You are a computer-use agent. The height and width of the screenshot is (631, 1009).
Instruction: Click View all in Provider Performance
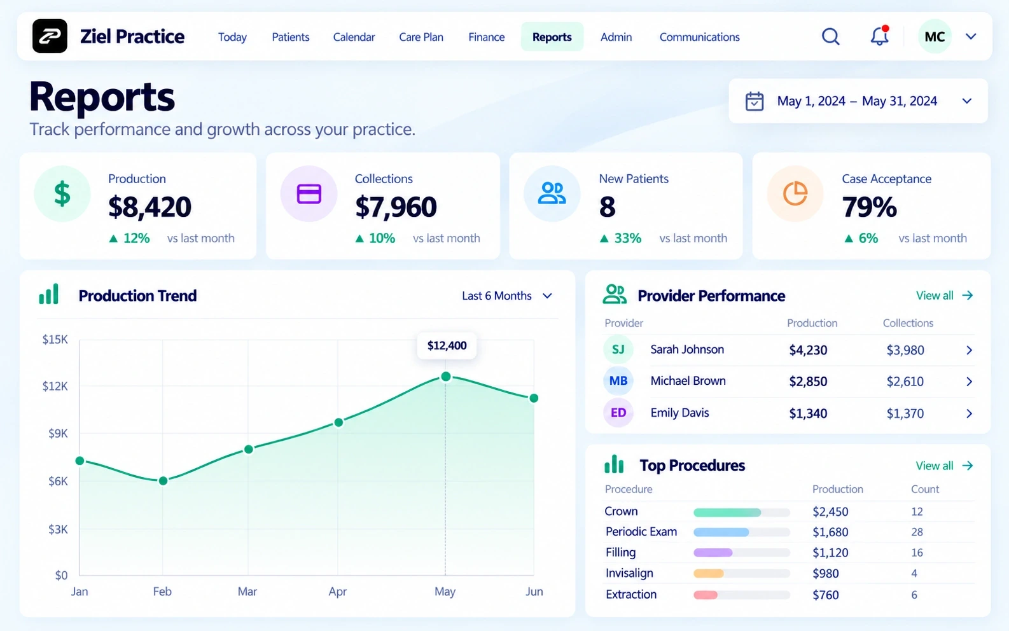click(x=945, y=295)
